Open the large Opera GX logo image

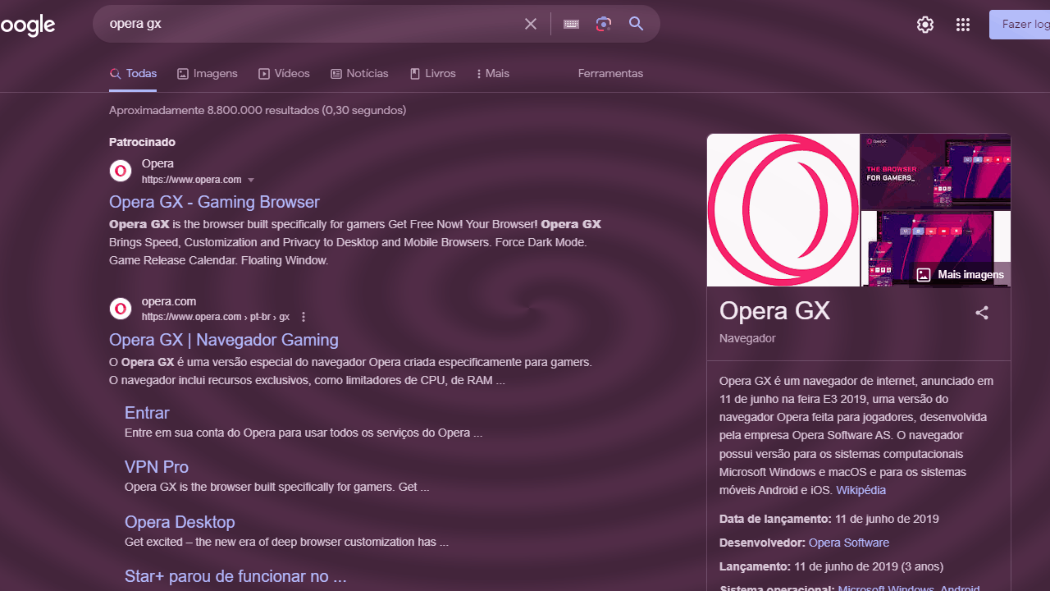pos(783,210)
